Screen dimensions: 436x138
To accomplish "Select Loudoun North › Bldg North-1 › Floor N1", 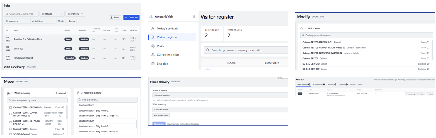I will click(x=107, y=116).
